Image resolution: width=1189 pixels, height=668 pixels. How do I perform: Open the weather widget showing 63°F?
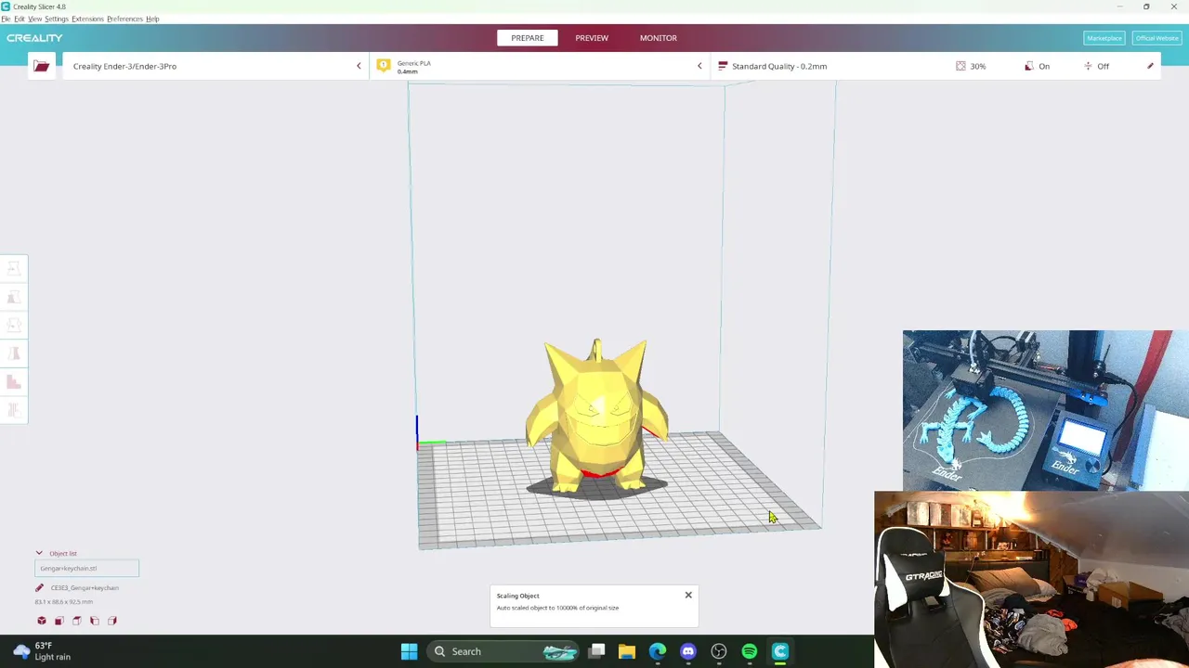tap(42, 651)
